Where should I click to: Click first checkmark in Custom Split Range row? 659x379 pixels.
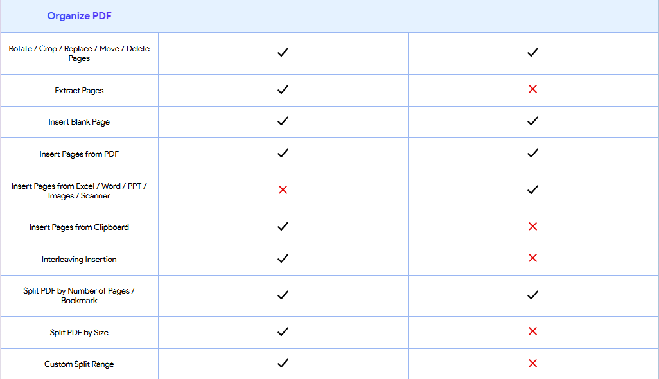click(283, 362)
